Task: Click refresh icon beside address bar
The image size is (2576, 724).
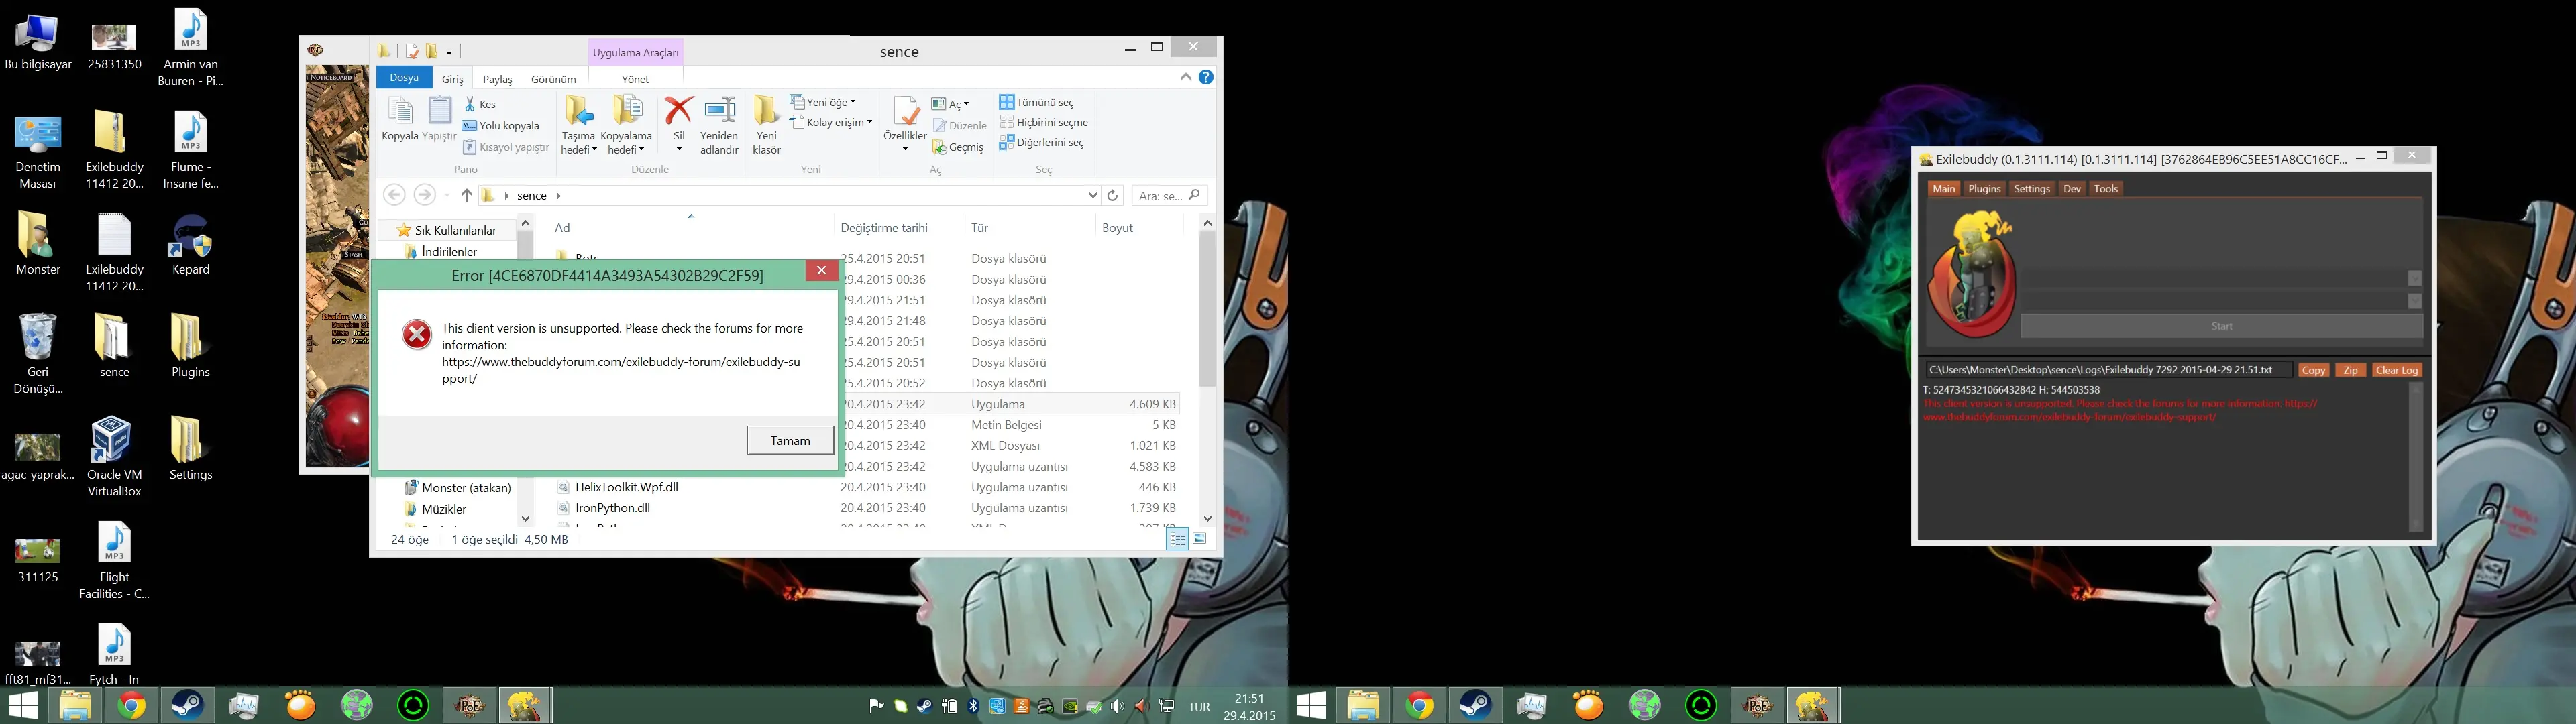Action: [x=1112, y=196]
